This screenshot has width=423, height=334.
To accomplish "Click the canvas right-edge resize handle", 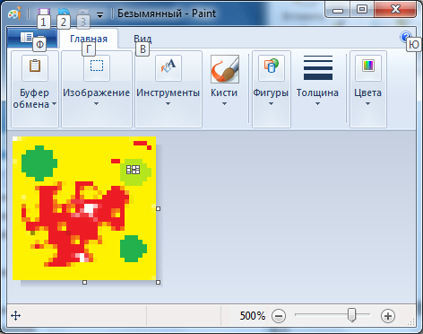I will [x=159, y=208].
